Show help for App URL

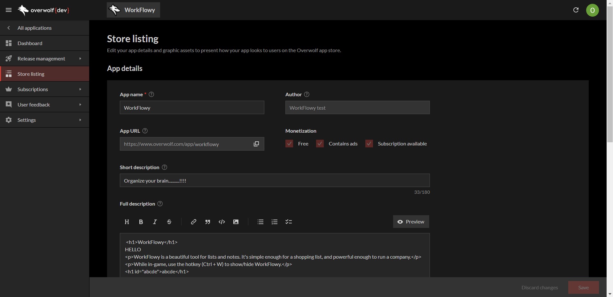[145, 131]
